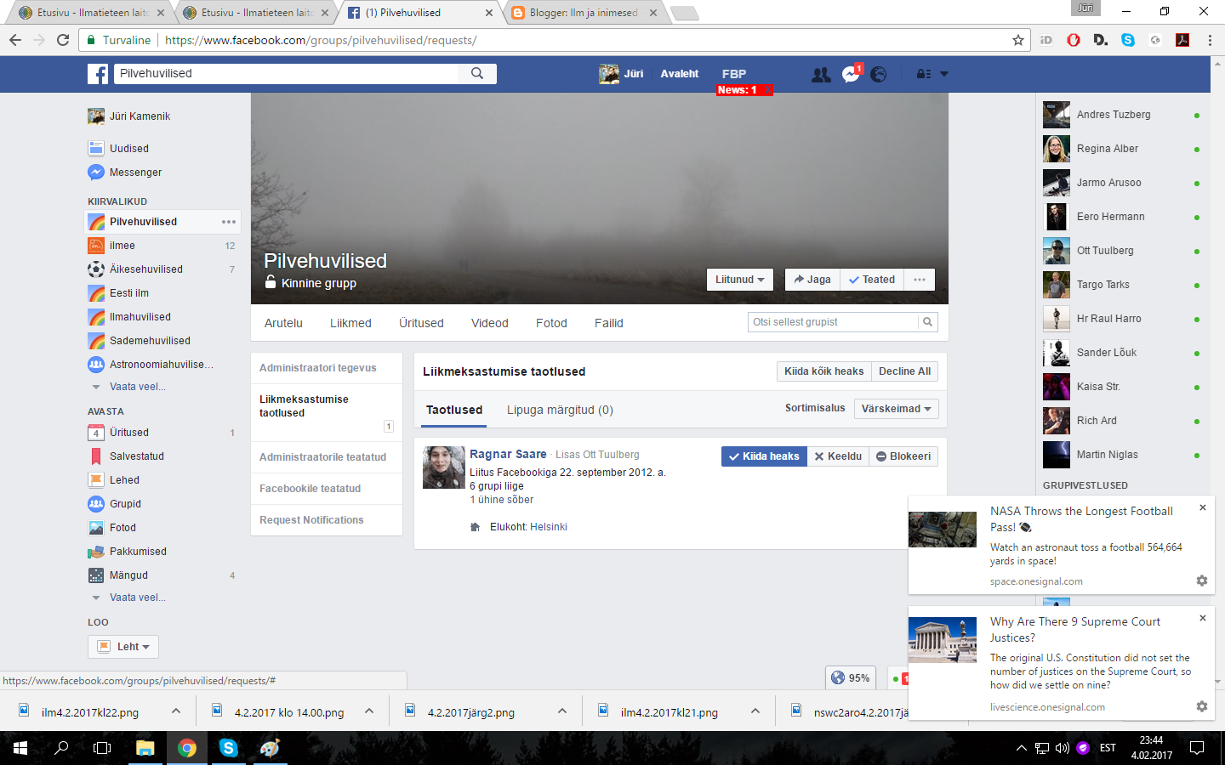Open Request Notifications menu item

point(311,520)
